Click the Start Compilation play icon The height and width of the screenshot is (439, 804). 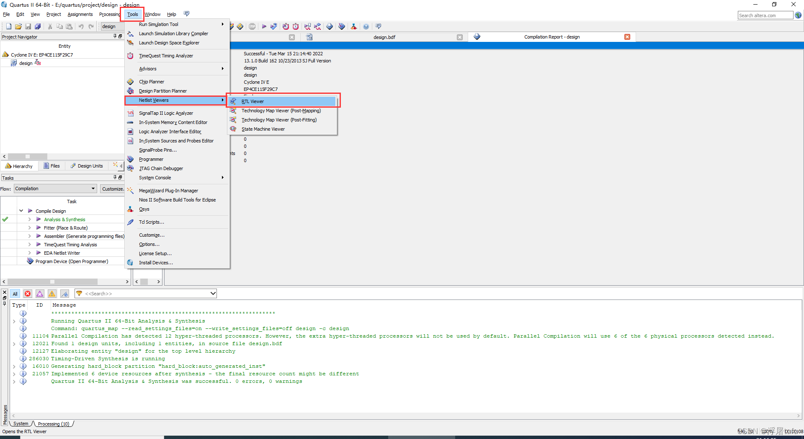tap(264, 26)
